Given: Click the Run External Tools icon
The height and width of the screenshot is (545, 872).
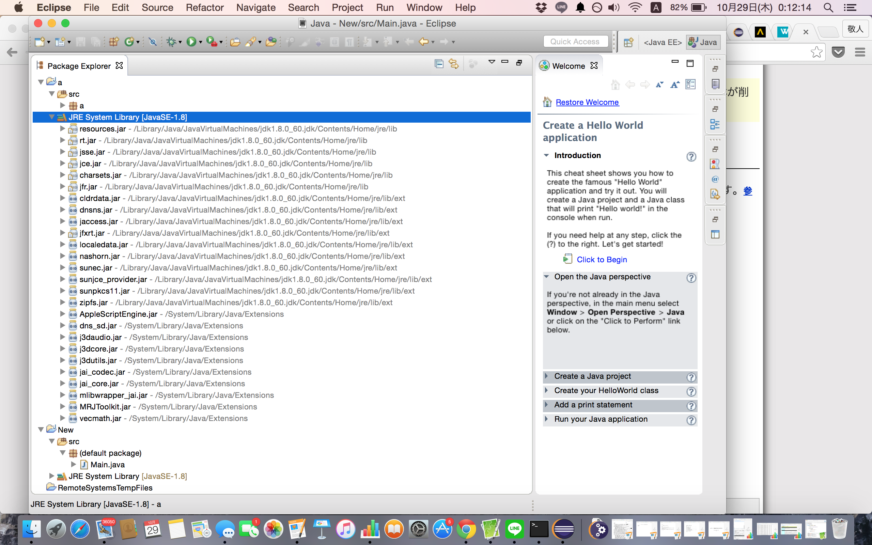Looking at the screenshot, I should 212,42.
